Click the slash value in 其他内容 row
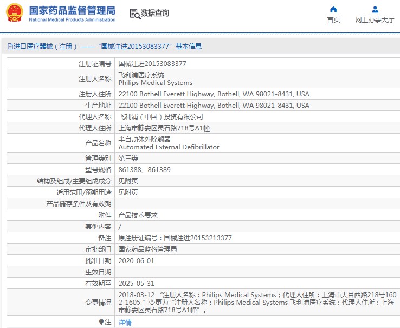Image resolution: width=400 pixels, height=328 pixels. (120, 226)
